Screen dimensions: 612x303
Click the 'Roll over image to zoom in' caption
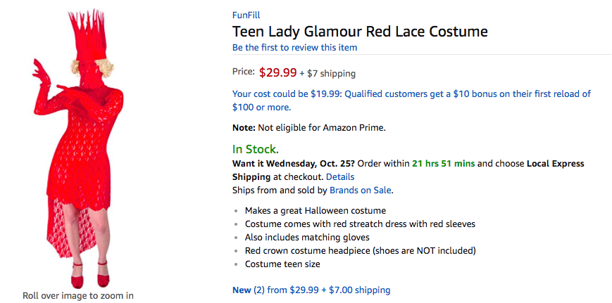78,295
